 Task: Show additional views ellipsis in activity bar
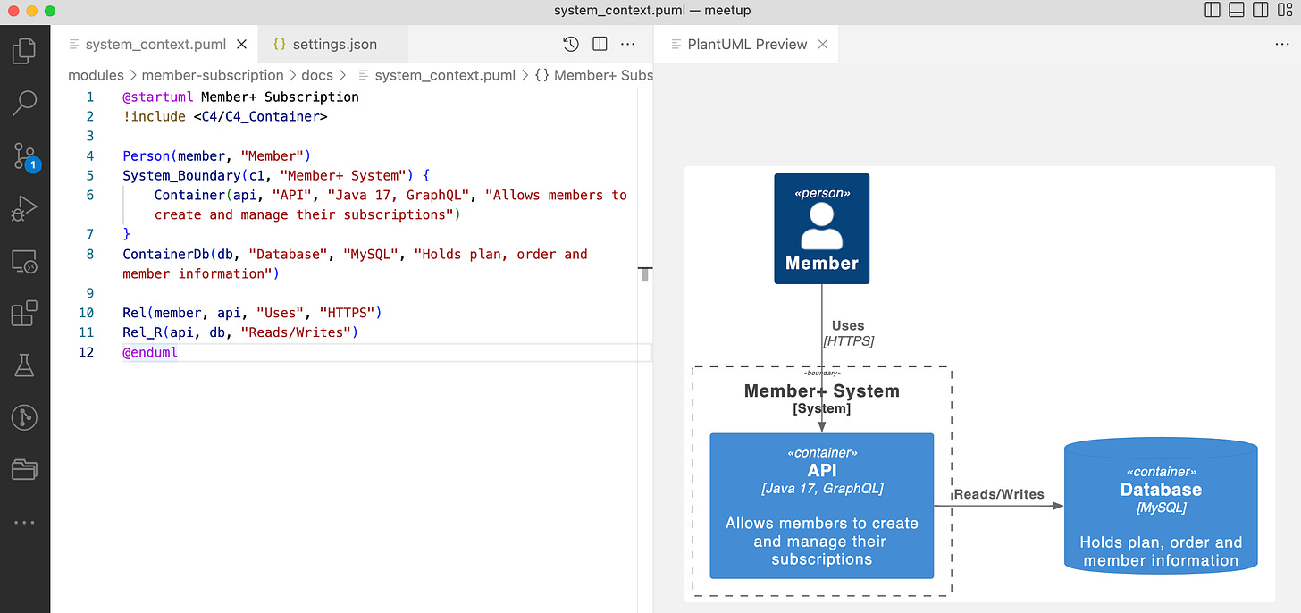[x=24, y=522]
